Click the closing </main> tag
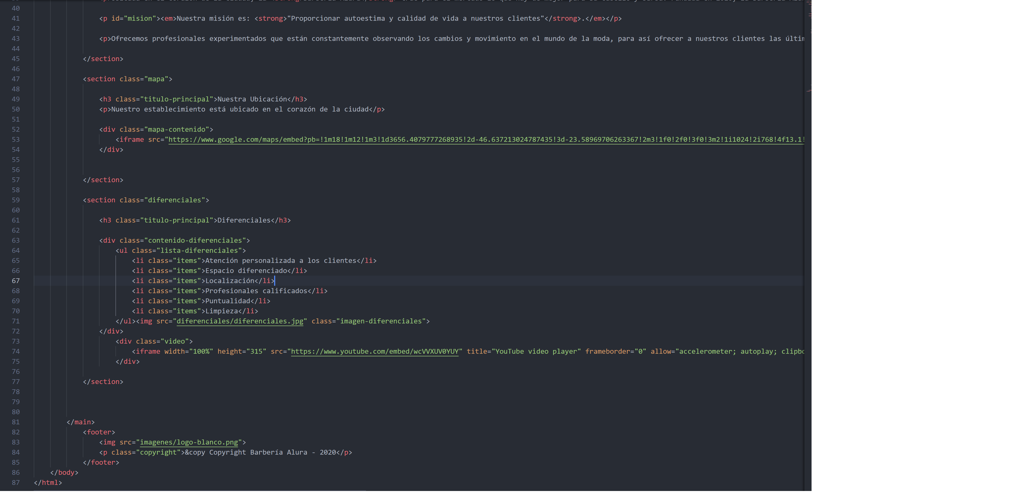Viewport: 1009px width, 504px height. point(81,422)
